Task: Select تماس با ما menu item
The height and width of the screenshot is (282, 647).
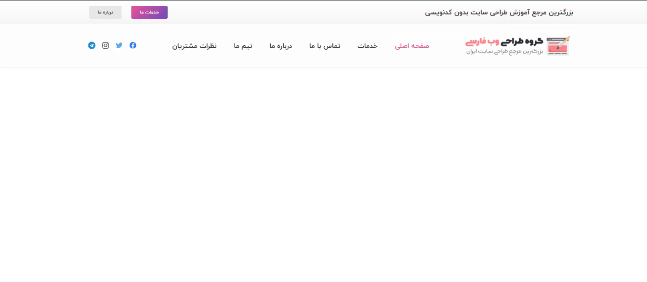Action: [x=325, y=46]
